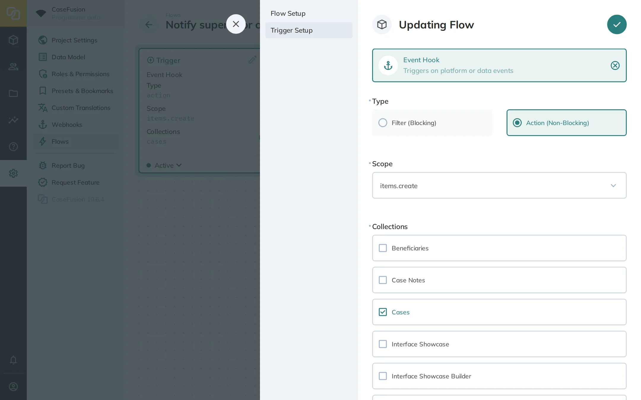Viewport: 641px width, 400px height.
Task: Open Presets & Bookmarks page
Action: (x=76, y=91)
